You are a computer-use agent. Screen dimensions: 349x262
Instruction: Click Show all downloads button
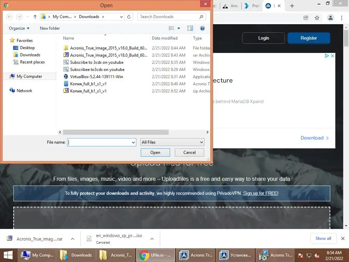[x=323, y=238]
